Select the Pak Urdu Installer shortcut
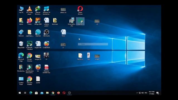 29,81
